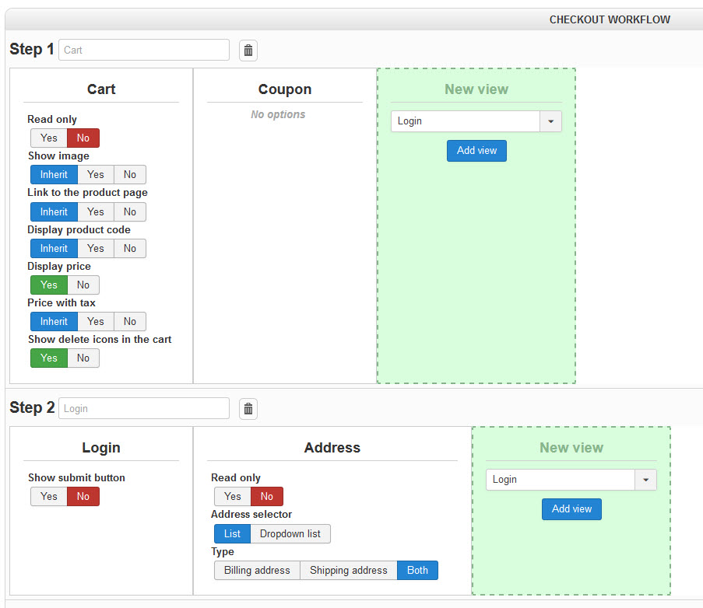This screenshot has height=608, width=703.
Task: Set Show image to Inherit
Action: click(54, 175)
